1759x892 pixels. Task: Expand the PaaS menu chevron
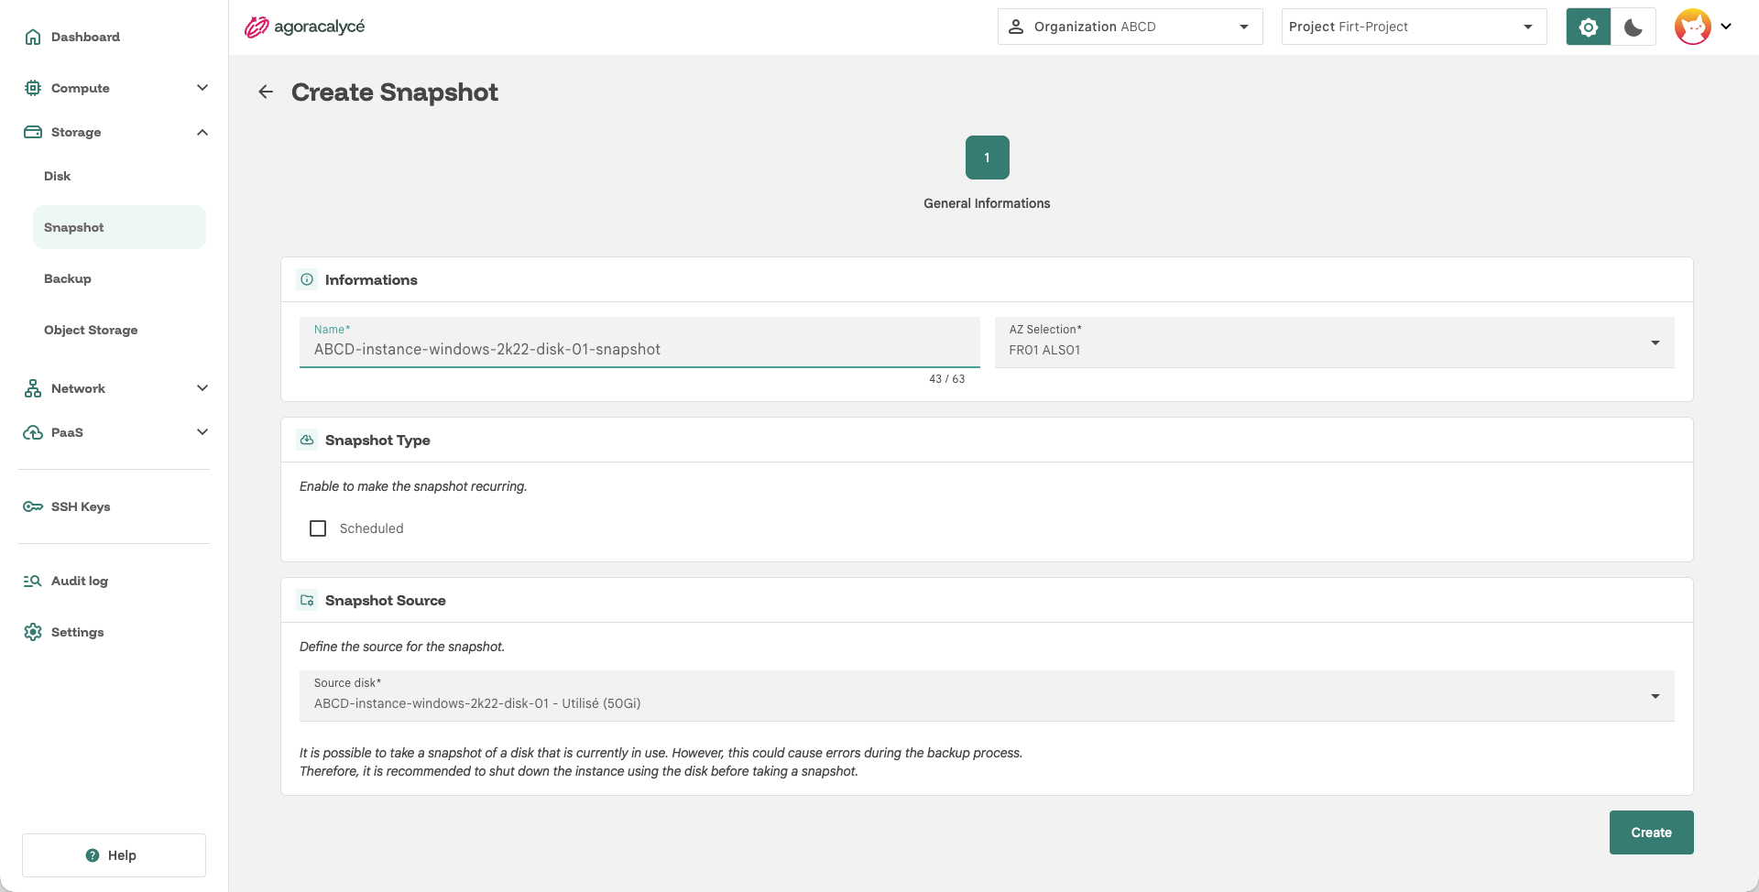click(202, 432)
